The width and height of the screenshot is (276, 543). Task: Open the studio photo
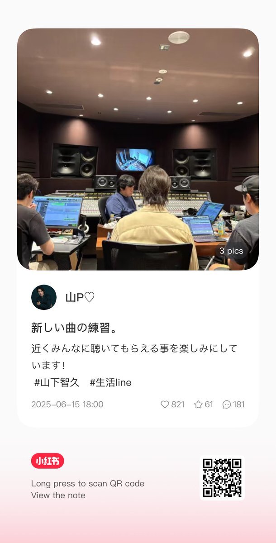point(138,149)
